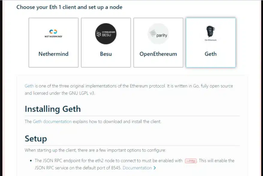Image resolution: width=263 pixels, height=176 pixels.
Task: Click the 'Choose your Eth 1 client' heading
Action: pyautogui.click(x=69, y=7)
